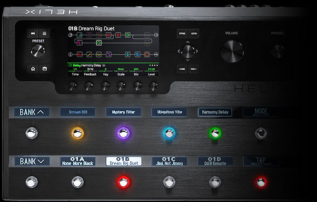Click the path 1 output arrow icon
This screenshot has height=202, width=317.
(x=156, y=35)
